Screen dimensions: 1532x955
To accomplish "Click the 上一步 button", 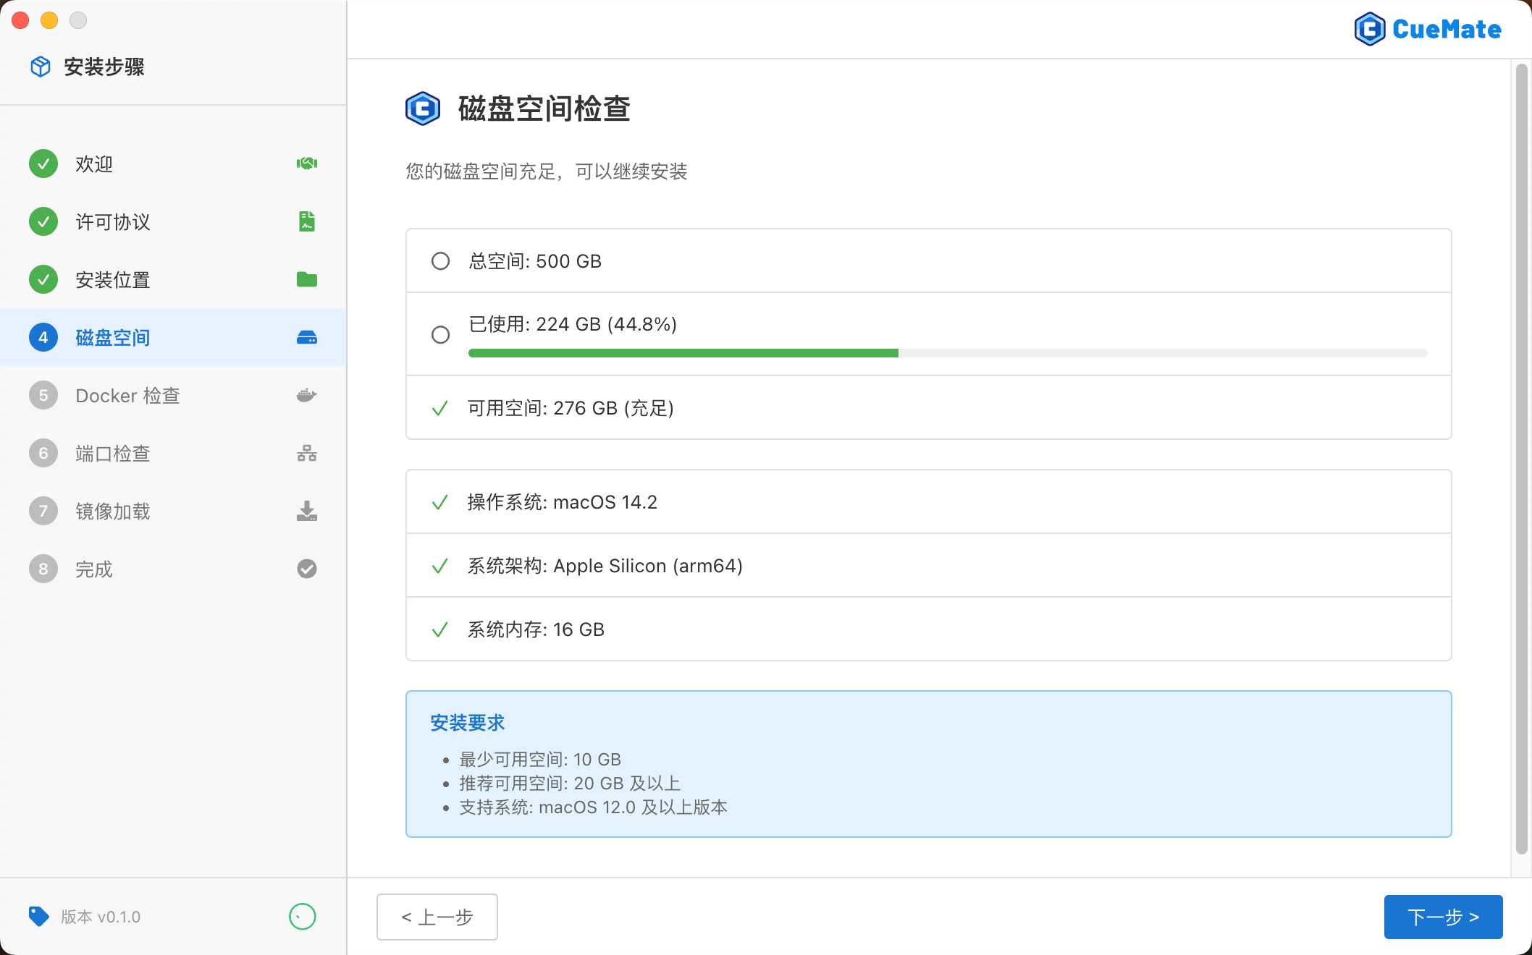I will pos(437,917).
